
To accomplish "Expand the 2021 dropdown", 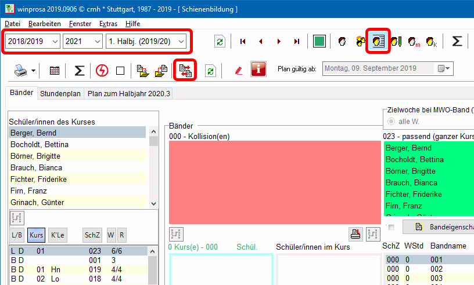I will point(82,41).
